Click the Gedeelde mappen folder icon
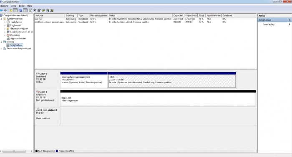 coord(8,29)
